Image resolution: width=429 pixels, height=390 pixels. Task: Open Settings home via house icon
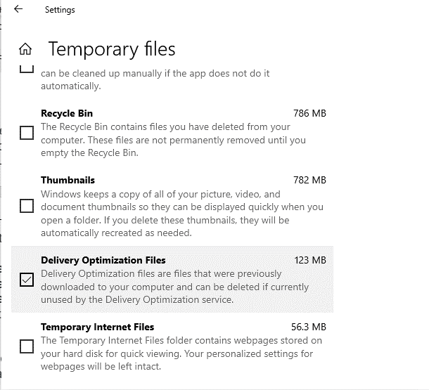(25, 49)
